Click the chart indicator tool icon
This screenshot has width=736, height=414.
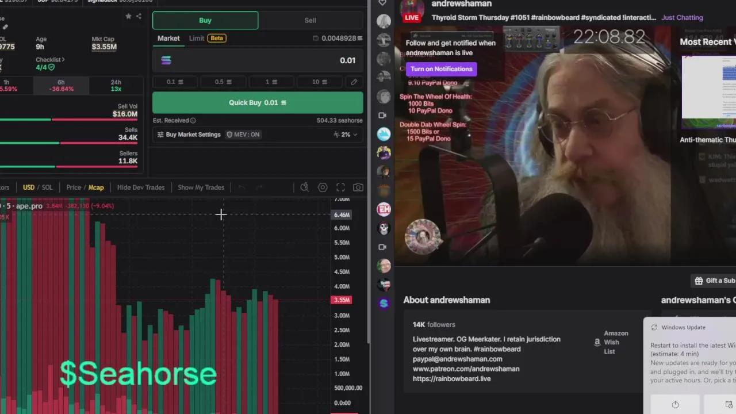[305, 187]
